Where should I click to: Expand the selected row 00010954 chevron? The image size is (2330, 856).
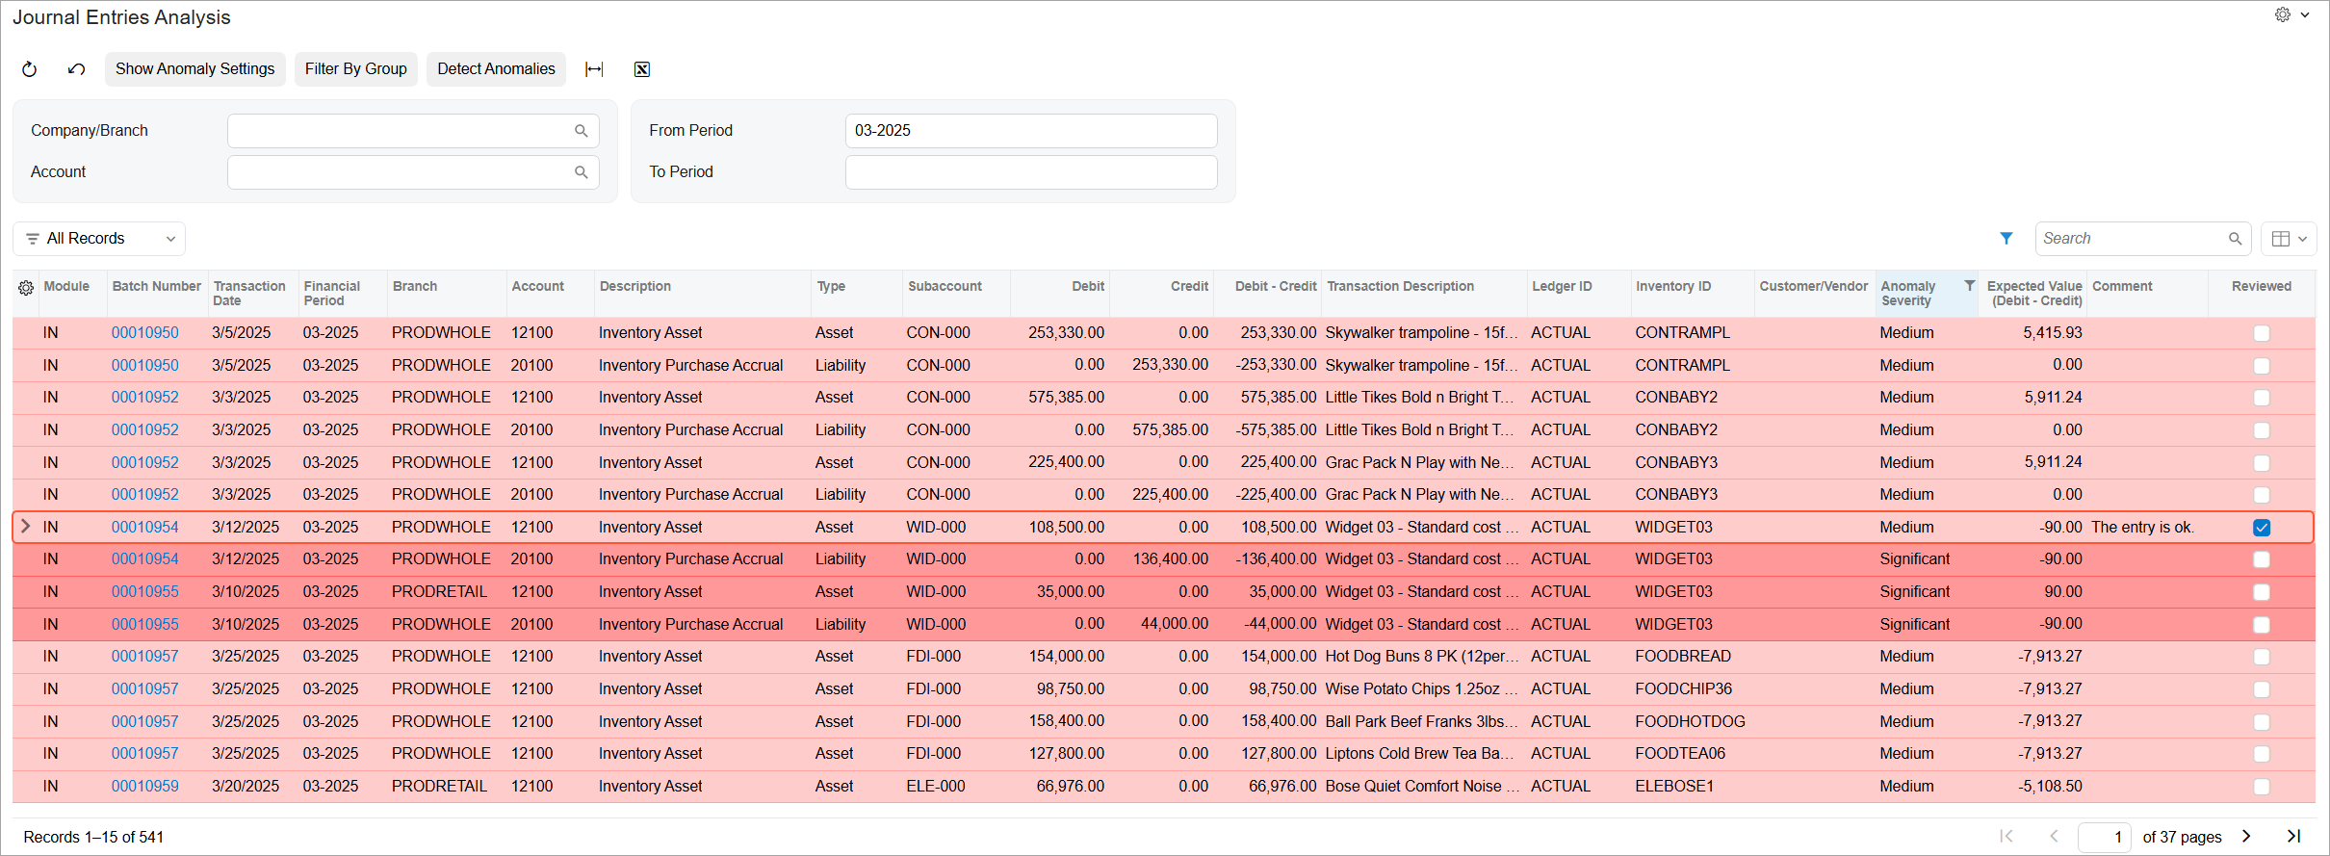tap(26, 527)
